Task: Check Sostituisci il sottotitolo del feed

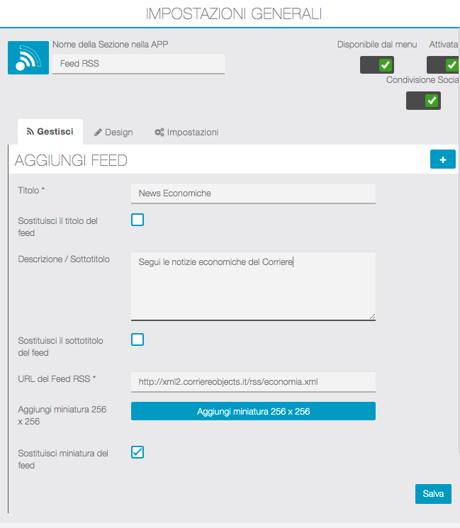Action: coord(138,339)
